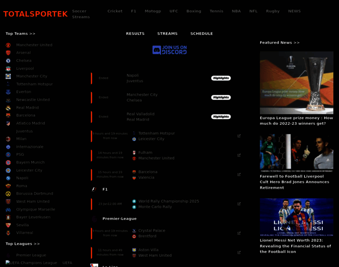Click the PSG crest icon
This screenshot has height=267, width=339.
(x=8, y=154)
